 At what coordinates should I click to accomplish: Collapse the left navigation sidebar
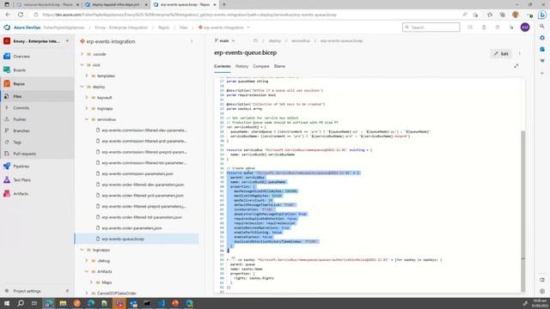coord(67,291)
